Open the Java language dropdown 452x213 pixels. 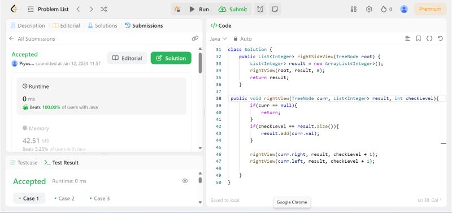(x=218, y=38)
